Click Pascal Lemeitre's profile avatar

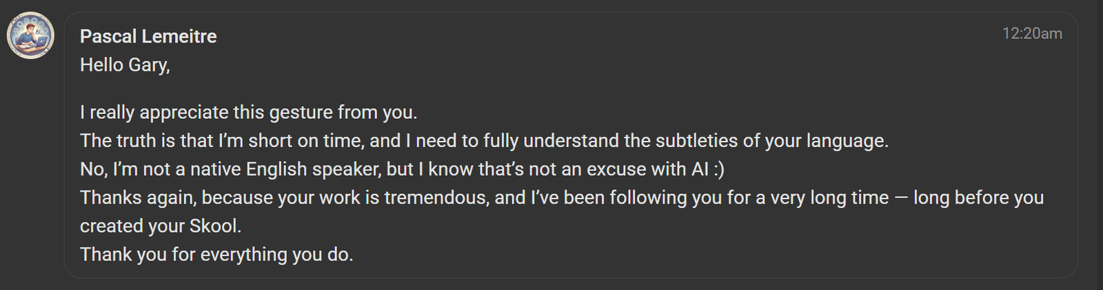[x=31, y=36]
